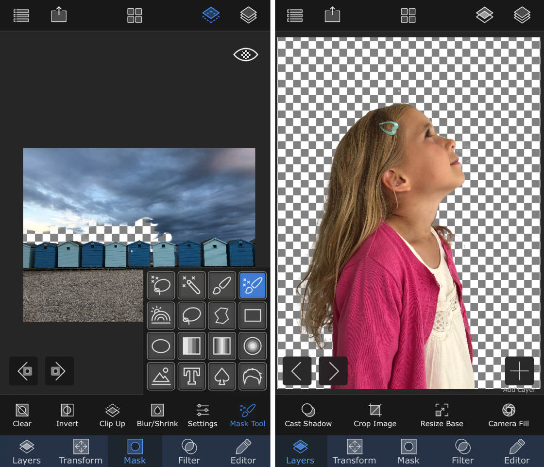Switch to the Filter tab
The width and height of the screenshot is (544, 467).
[189, 452]
